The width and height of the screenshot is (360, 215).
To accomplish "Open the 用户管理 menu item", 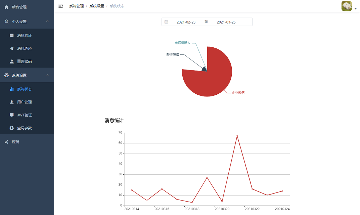I will (25, 102).
